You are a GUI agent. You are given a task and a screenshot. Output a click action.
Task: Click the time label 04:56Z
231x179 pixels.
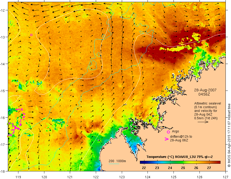(204, 94)
